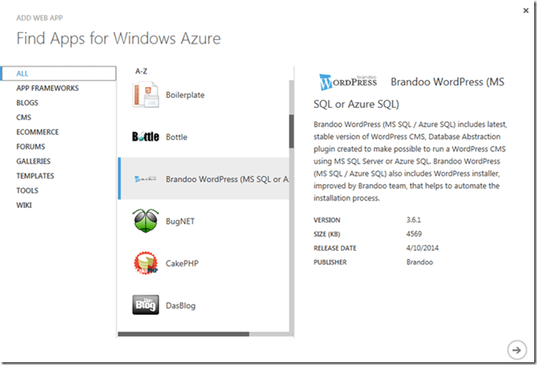Click the WordPress logo in details pane
This screenshot has width=537, height=365.
coord(348,81)
